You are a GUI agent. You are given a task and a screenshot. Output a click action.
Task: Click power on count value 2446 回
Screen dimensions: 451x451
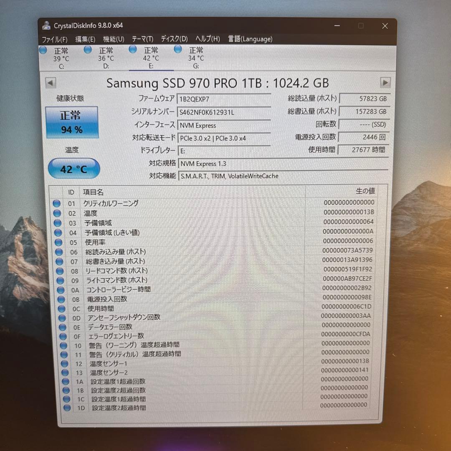click(x=364, y=137)
